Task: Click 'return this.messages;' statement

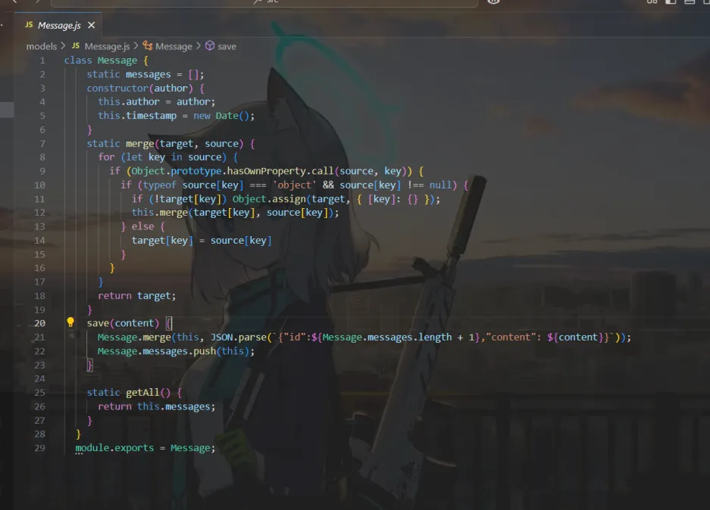Action: pyautogui.click(x=157, y=406)
